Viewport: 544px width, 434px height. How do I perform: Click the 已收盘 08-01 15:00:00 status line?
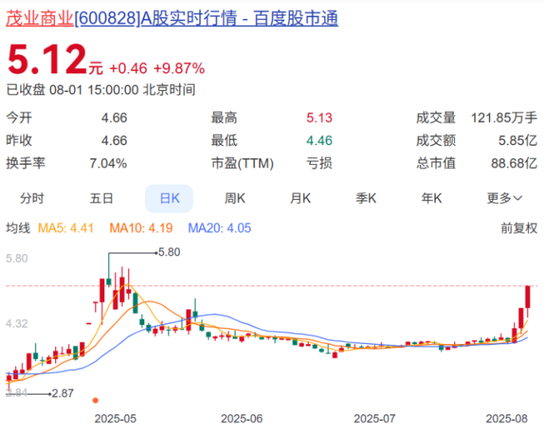(x=101, y=90)
